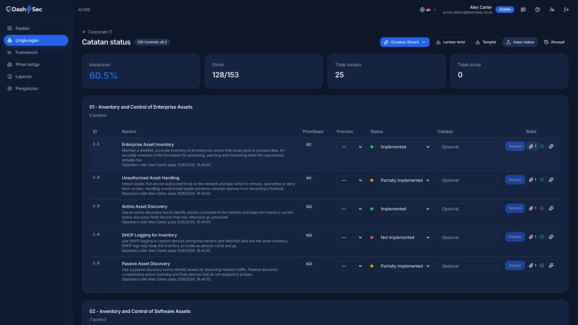578x325 pixels.
Task: Open status dropdown for Unauthorized Asset Handling
Action: click(403, 180)
